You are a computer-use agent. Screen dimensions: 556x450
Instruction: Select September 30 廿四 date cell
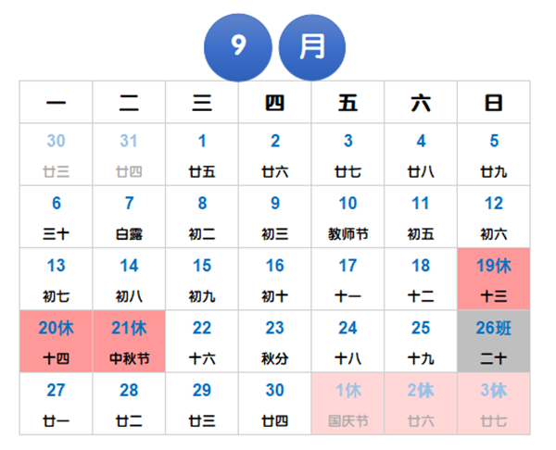274,403
